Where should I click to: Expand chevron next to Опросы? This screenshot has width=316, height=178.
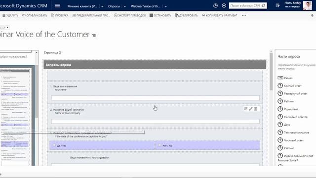(x=125, y=6)
